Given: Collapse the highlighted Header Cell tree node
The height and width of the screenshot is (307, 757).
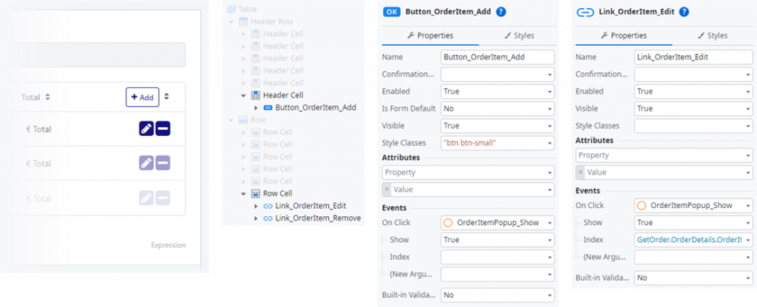Looking at the screenshot, I should coord(244,95).
